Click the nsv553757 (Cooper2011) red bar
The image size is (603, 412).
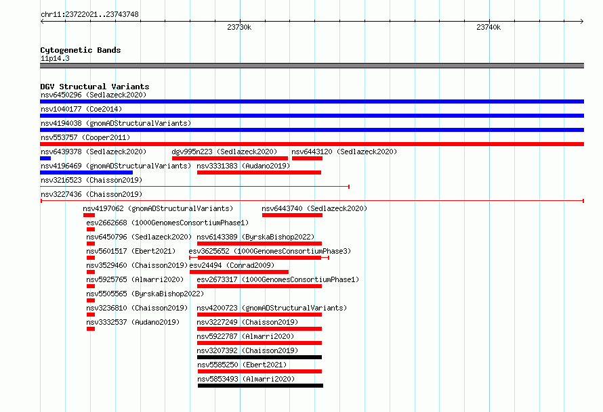pos(312,144)
